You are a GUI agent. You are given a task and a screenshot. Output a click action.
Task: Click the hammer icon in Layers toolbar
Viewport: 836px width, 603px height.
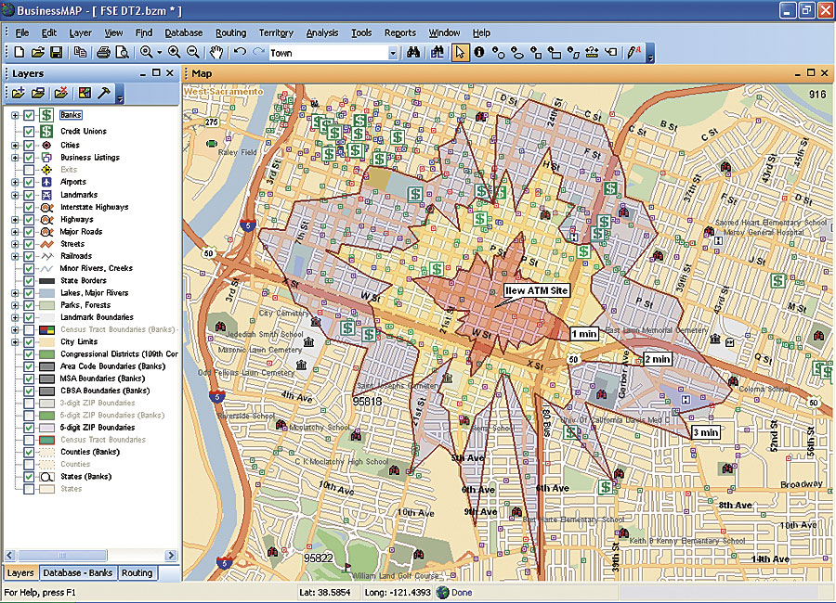104,93
